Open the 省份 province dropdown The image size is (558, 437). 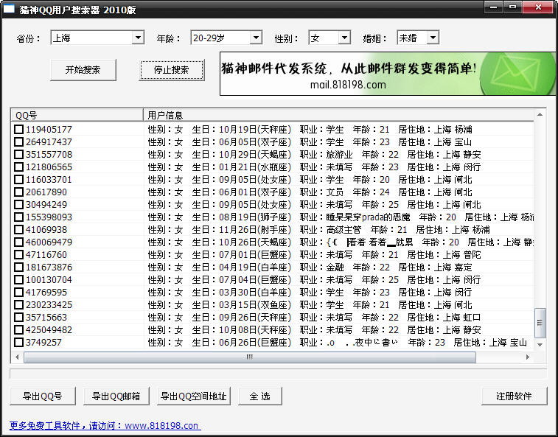[138, 38]
